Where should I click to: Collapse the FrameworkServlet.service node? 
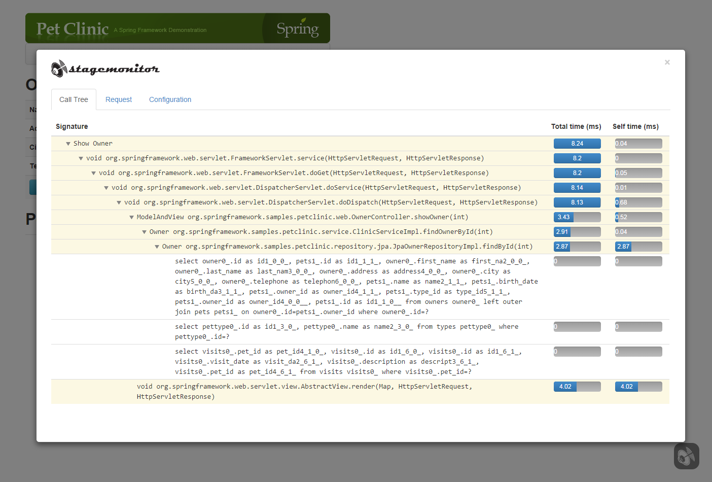tap(81, 158)
